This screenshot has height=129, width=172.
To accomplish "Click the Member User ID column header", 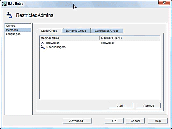I will pyautogui.click(x=130, y=38).
